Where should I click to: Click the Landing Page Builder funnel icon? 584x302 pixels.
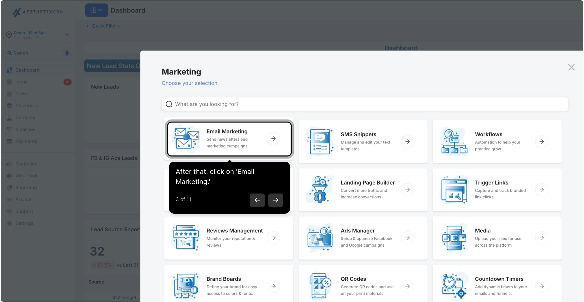click(320, 190)
